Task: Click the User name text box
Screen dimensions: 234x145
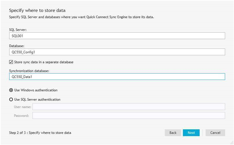Action: (129, 107)
